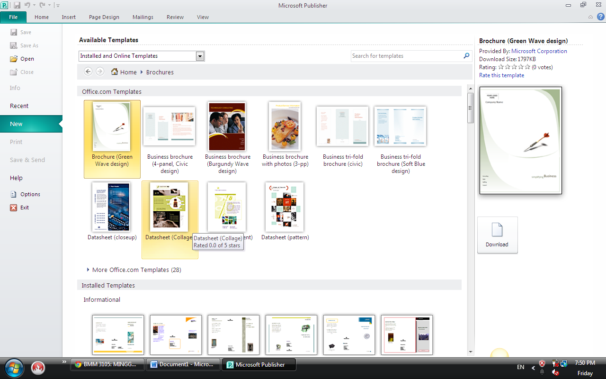Image resolution: width=606 pixels, height=379 pixels.
Task: Open the Mailings tab
Action: tap(143, 17)
